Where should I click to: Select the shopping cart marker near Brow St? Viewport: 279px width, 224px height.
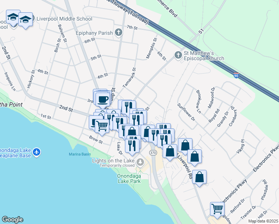[x=102, y=126]
